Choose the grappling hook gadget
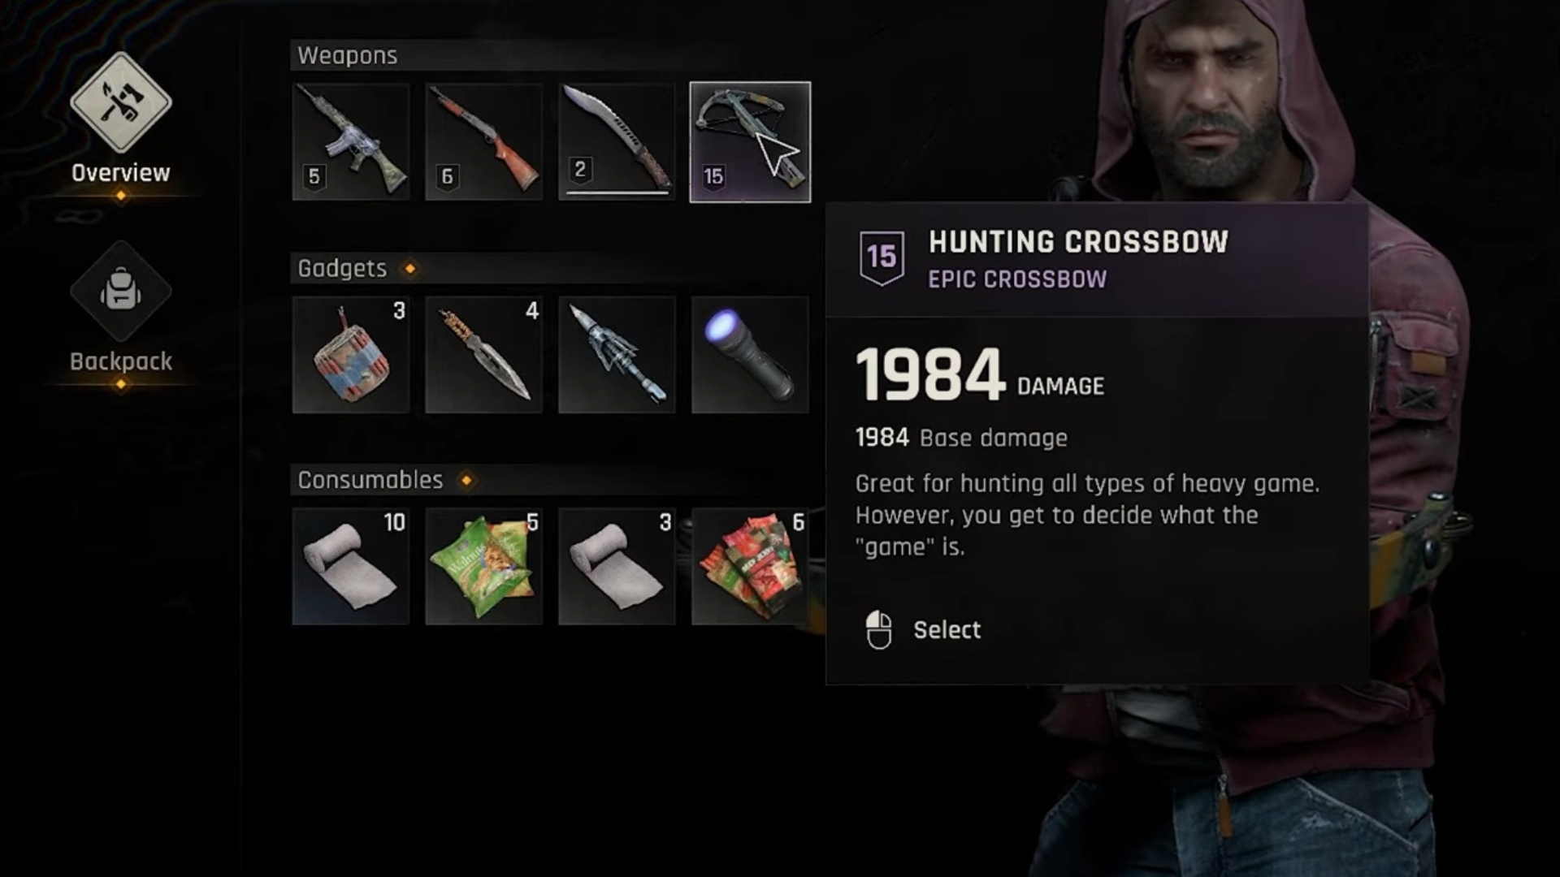The image size is (1560, 877). tap(617, 355)
